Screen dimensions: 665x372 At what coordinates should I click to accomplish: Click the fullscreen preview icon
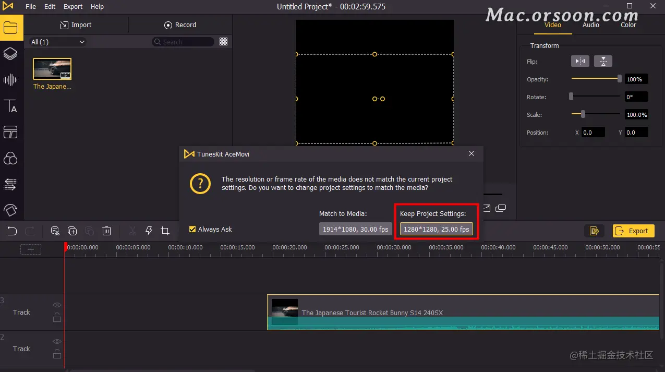click(487, 208)
